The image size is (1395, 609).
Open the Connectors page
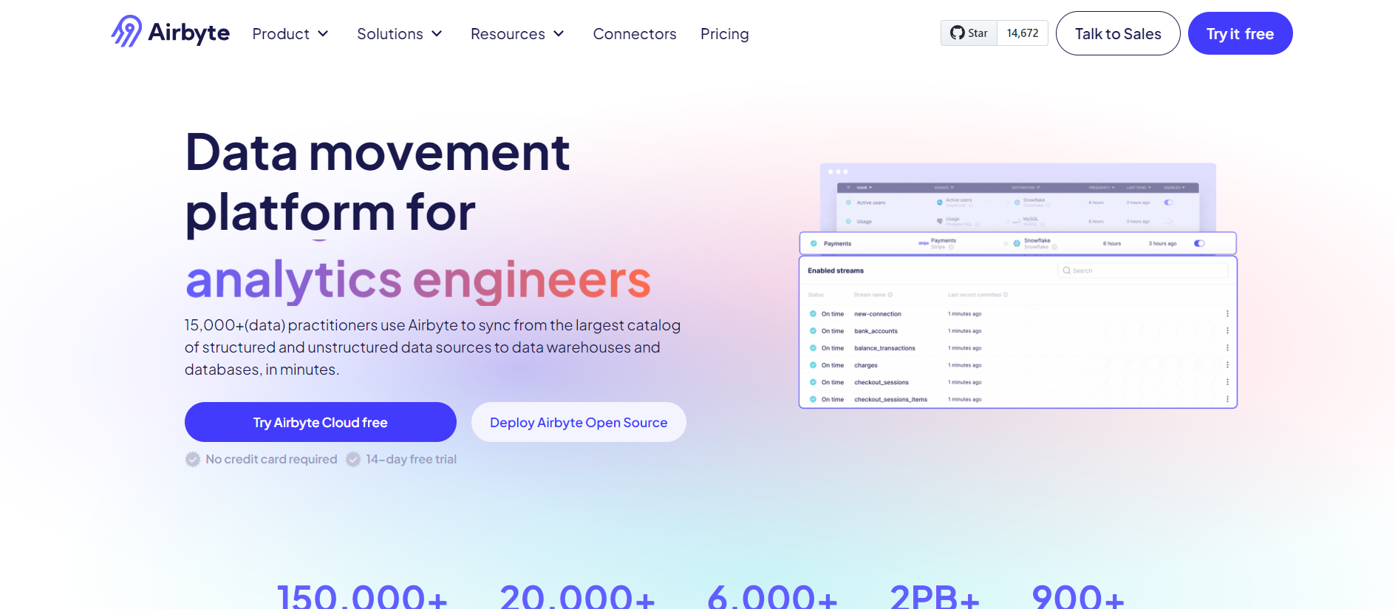pos(635,34)
